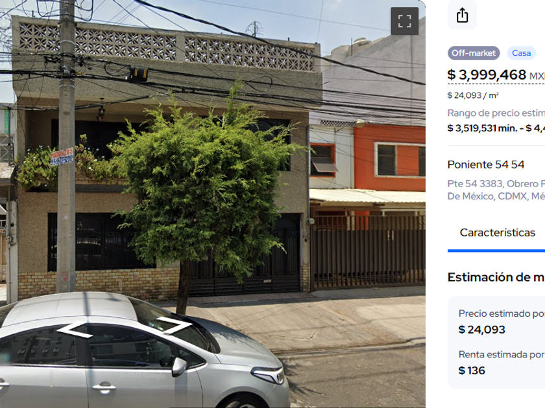Click the $24,093 / m² price text
This screenshot has height=408, width=545.
[x=473, y=95]
